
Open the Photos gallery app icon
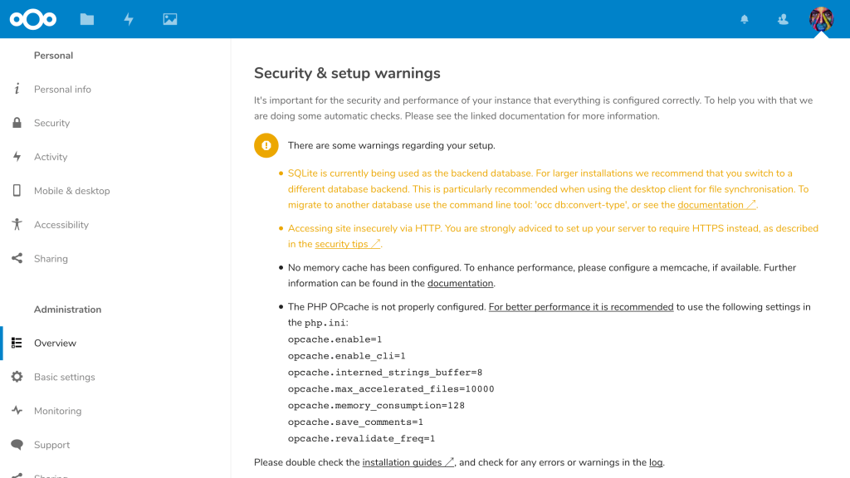coord(170,19)
